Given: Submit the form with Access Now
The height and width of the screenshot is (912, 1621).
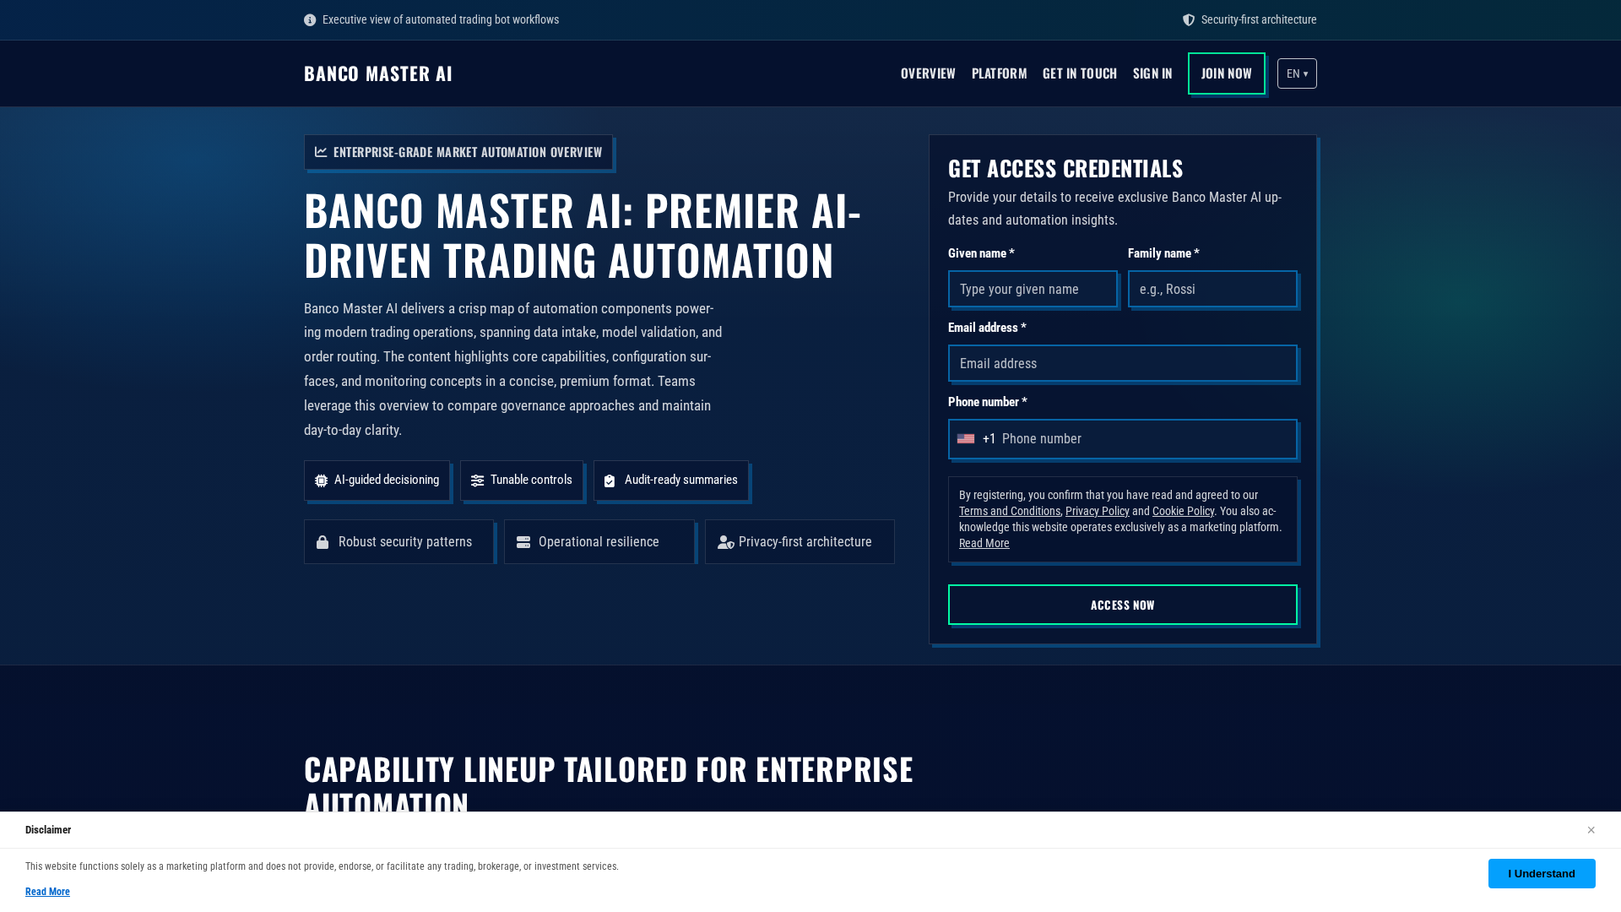Looking at the screenshot, I should click(1123, 605).
